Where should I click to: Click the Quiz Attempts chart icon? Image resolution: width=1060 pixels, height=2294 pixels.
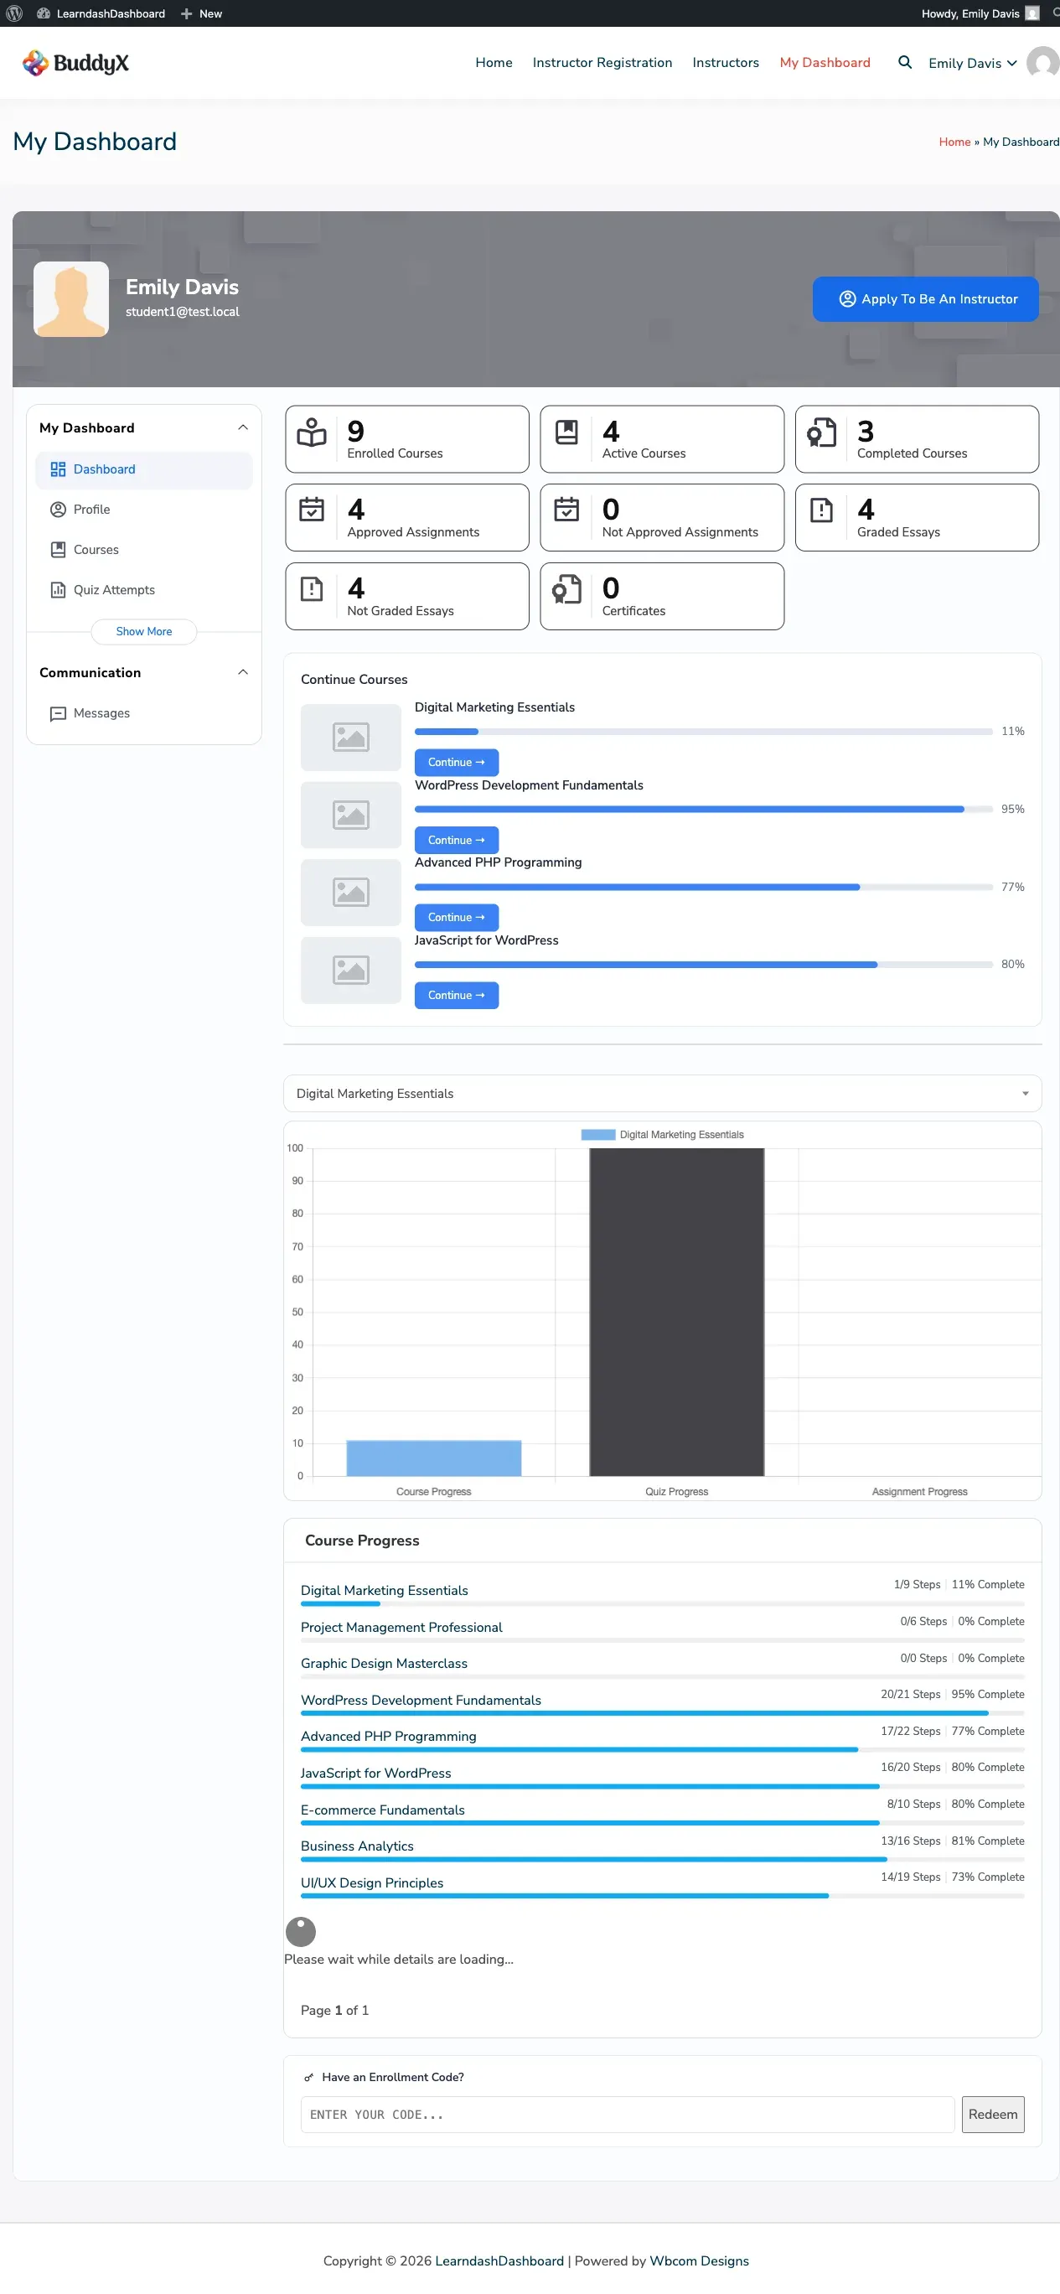point(58,589)
